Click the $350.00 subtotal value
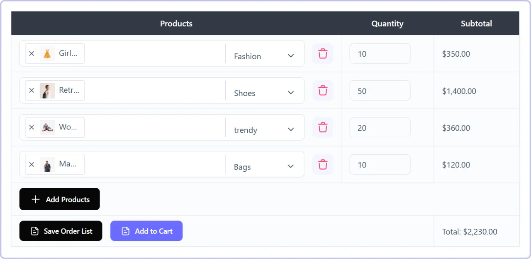The image size is (531, 259). [x=456, y=54]
